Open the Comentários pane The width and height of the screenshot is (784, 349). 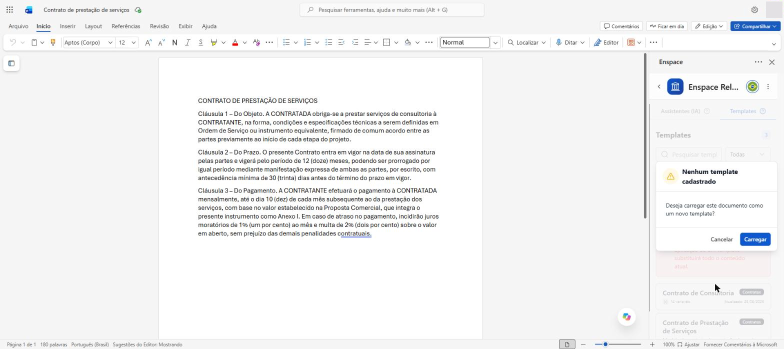(621, 26)
